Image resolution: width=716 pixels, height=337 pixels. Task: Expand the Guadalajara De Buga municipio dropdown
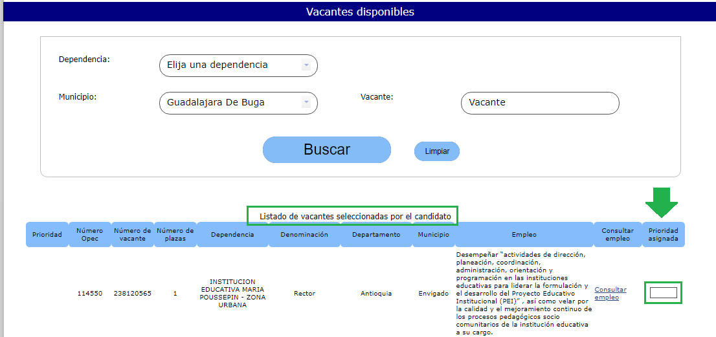238,103
